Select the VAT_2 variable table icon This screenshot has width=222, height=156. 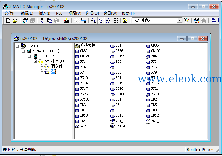coord(148,121)
